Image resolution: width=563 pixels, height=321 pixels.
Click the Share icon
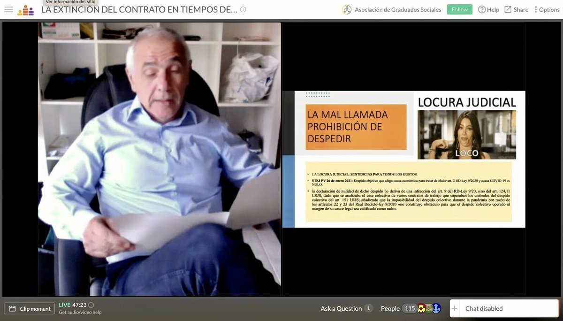coord(508,9)
